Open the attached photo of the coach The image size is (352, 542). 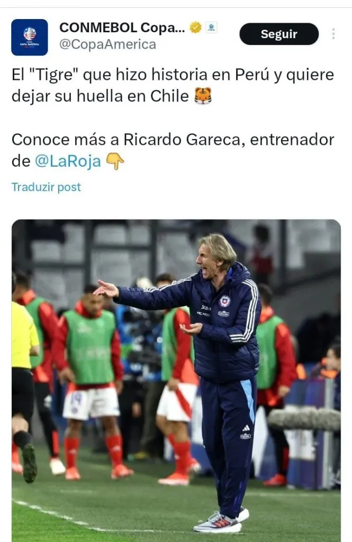pos(176,381)
